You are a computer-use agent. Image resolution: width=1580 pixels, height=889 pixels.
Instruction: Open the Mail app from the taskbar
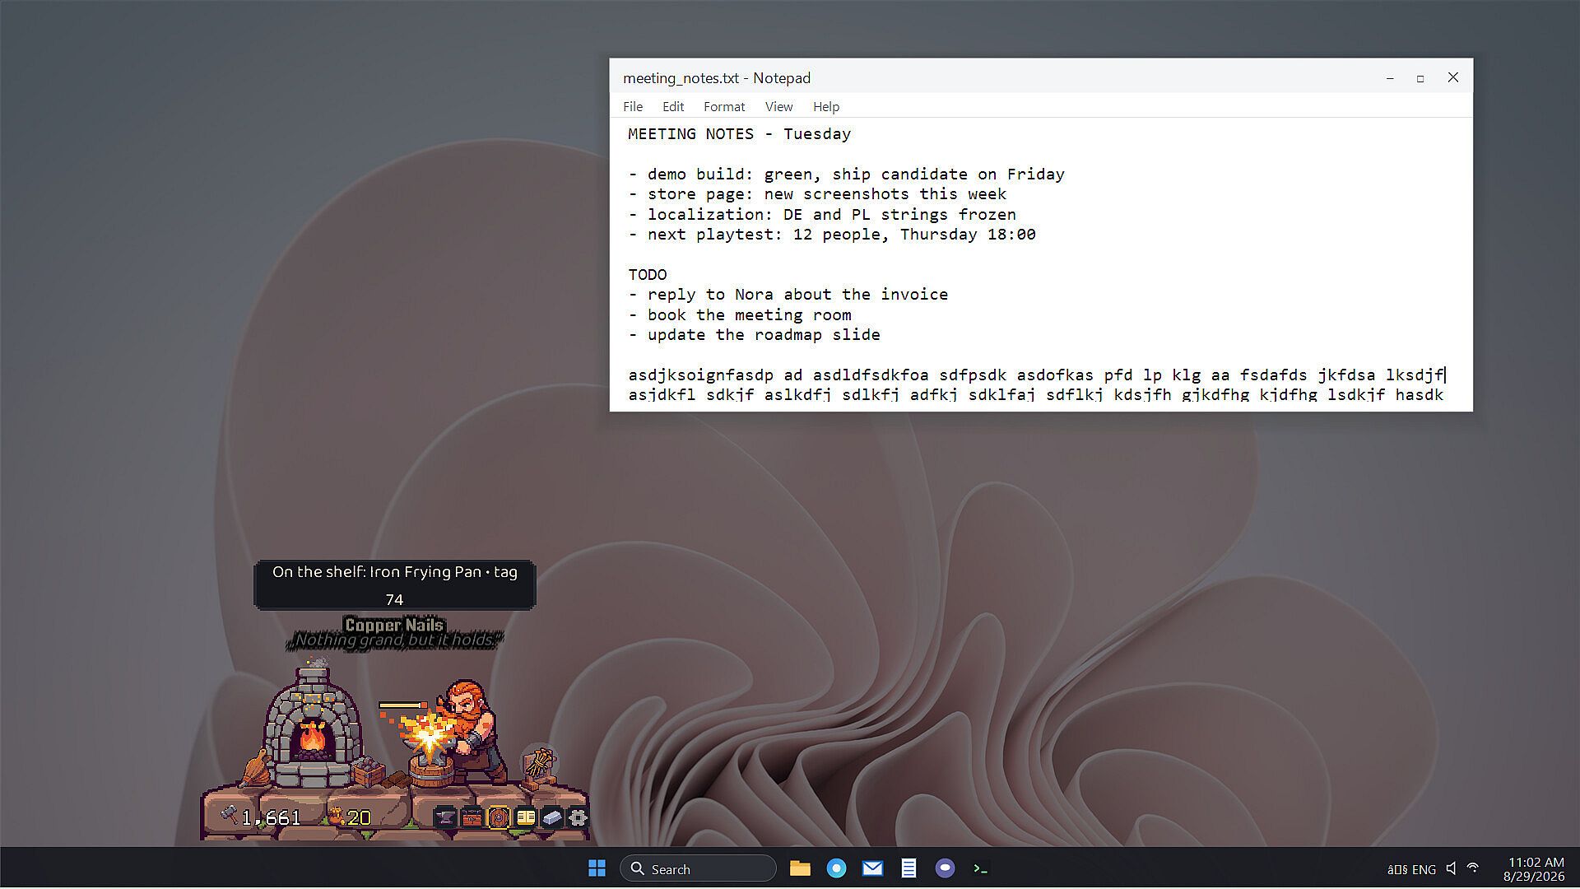[x=872, y=868]
